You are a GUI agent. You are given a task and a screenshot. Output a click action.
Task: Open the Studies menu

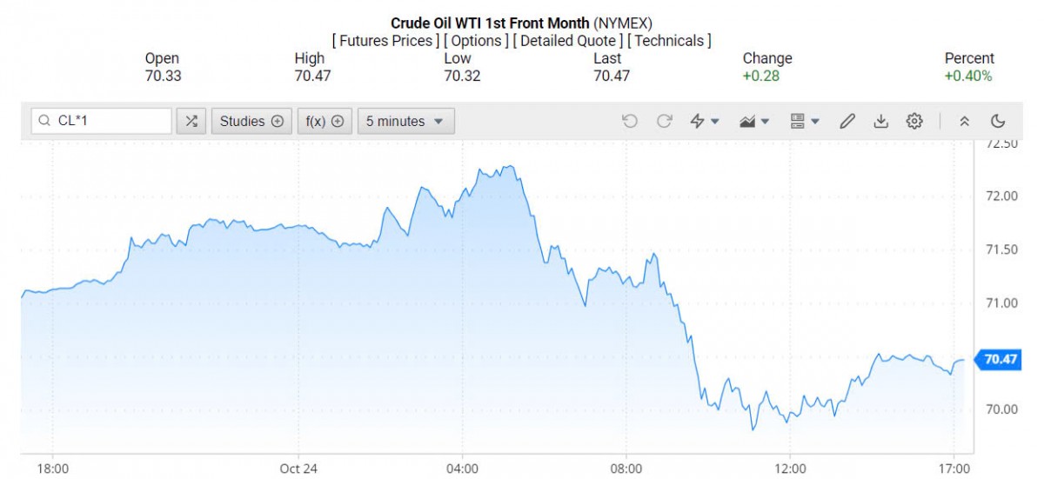(251, 122)
